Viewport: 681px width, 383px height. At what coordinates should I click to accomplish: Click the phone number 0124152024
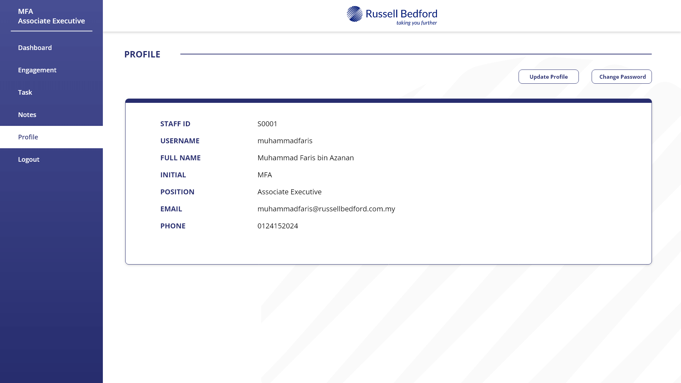point(278,226)
